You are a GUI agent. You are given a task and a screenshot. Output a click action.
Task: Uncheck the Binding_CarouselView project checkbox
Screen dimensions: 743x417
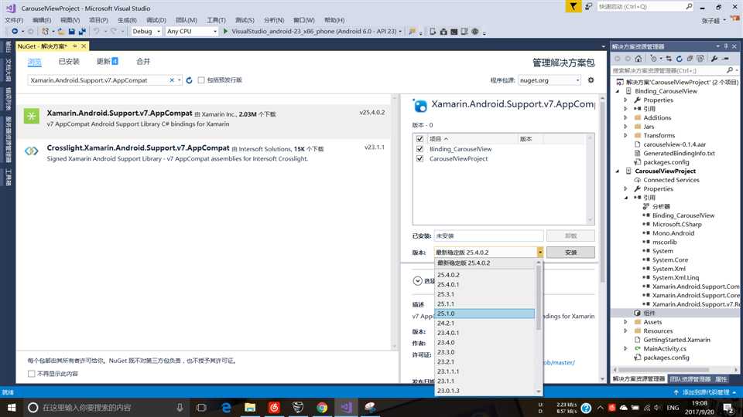click(419, 149)
